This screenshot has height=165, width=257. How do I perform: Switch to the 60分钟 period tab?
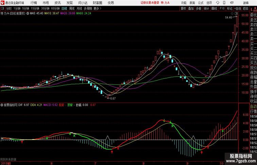coord(55,8)
